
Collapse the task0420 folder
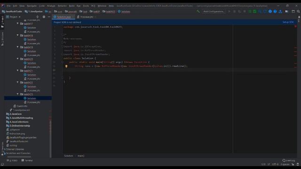pyautogui.click(x=18, y=59)
